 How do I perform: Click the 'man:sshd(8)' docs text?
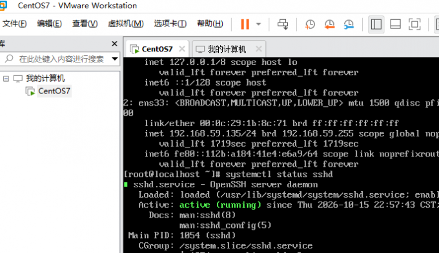pos(207,215)
